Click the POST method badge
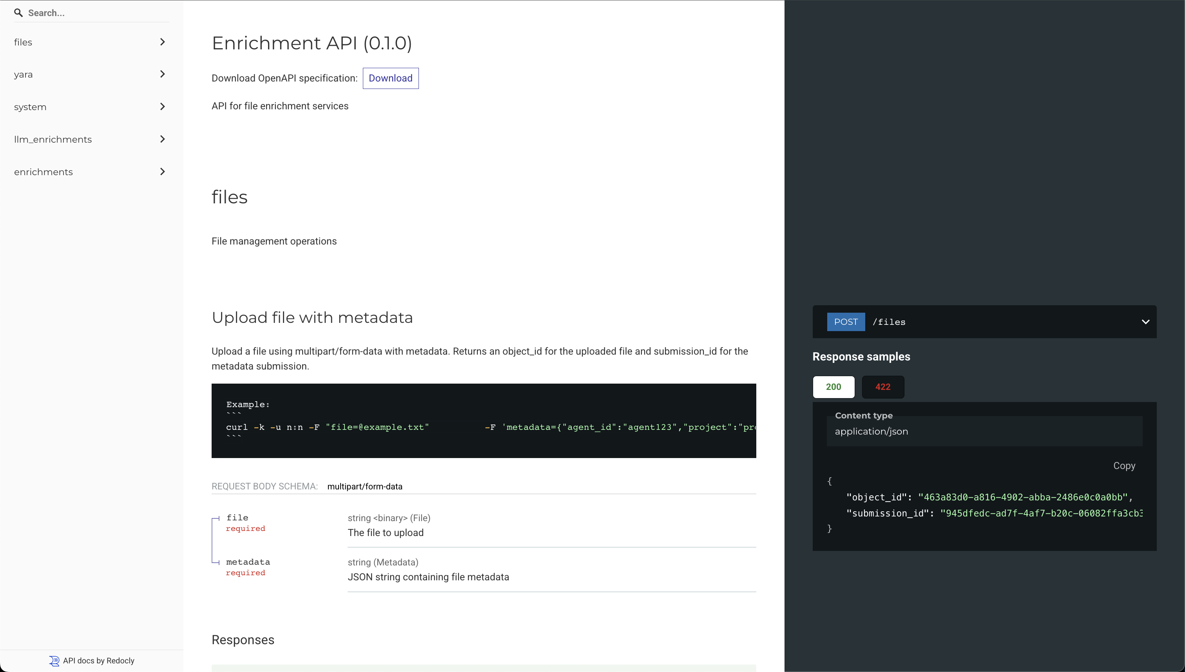This screenshot has width=1185, height=672. point(846,322)
